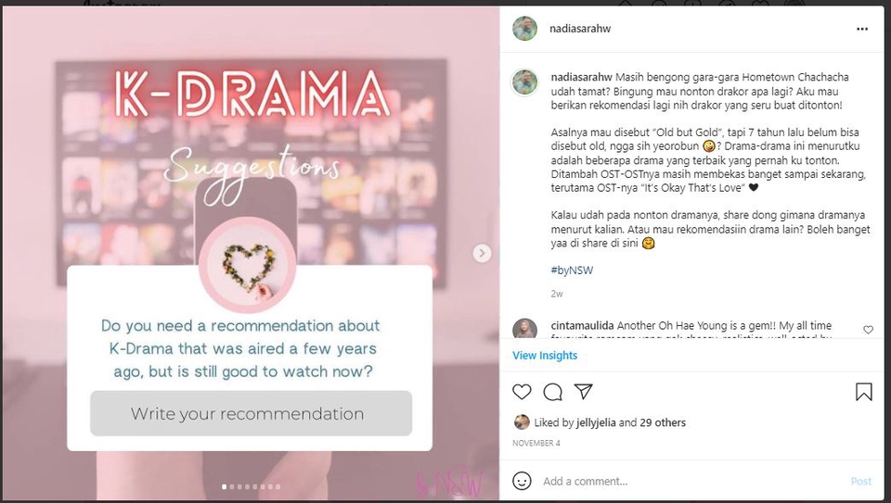Image resolution: width=891 pixels, height=503 pixels.
Task: Like cintamaulida's comment heart
Action: 869,330
